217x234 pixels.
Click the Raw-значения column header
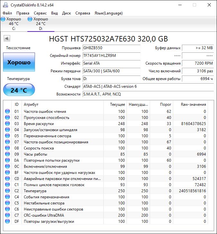pos(193,104)
